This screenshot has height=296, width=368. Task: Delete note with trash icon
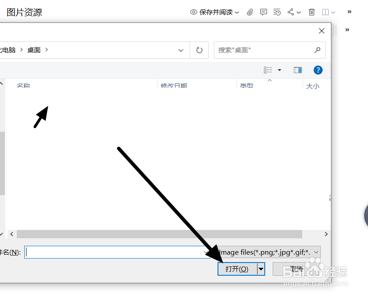pyautogui.click(x=312, y=12)
